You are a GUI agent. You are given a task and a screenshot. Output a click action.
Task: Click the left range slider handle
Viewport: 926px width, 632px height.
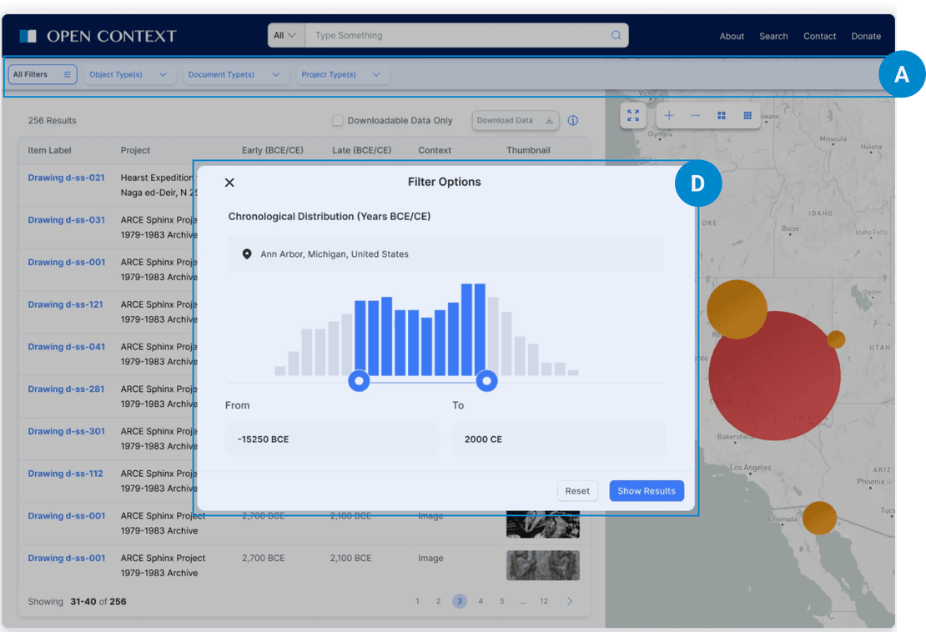359,381
